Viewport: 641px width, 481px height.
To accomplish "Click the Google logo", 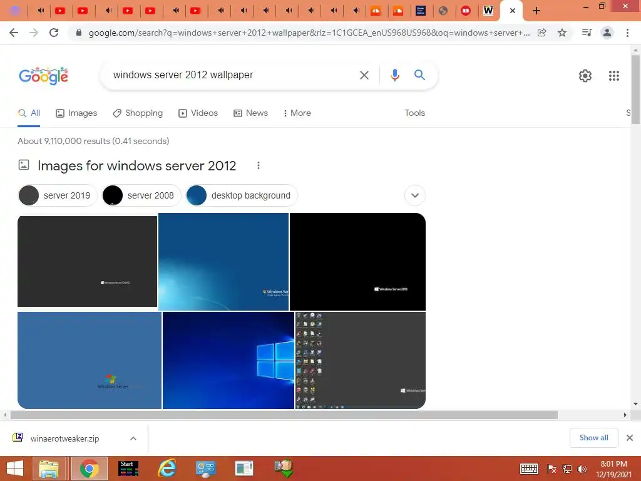I will (x=43, y=76).
